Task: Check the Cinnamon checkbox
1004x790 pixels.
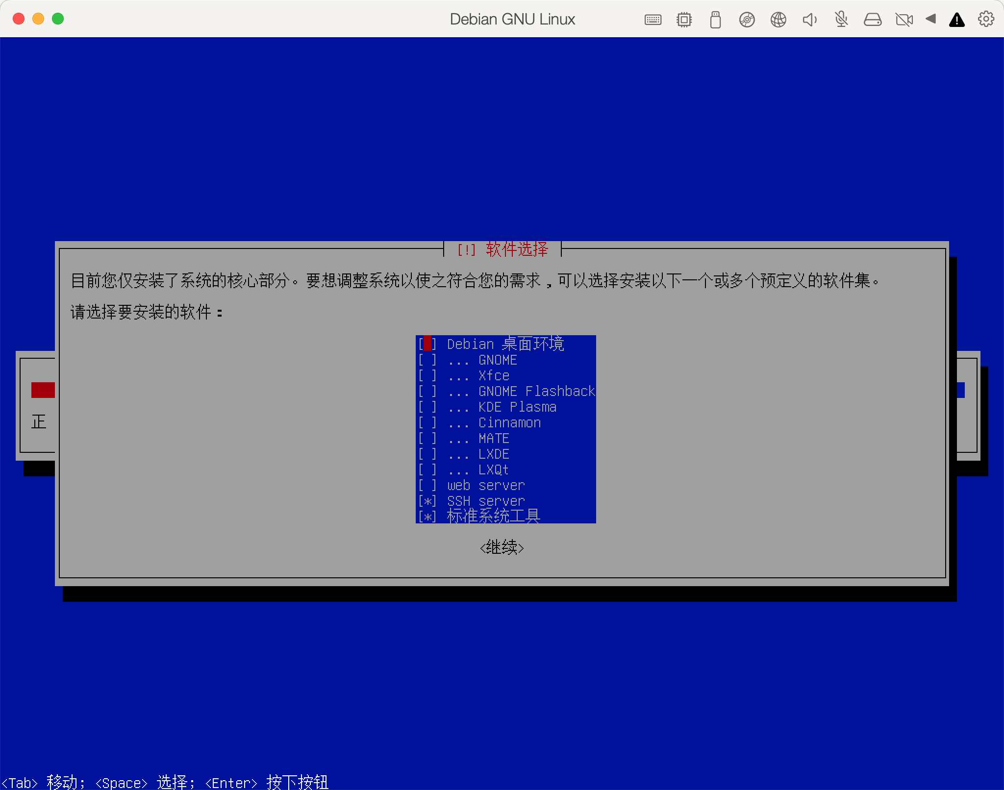Action: pos(427,422)
